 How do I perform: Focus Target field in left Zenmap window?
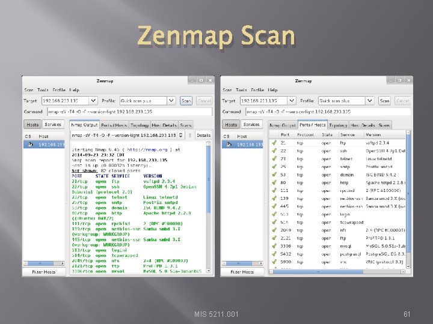point(66,101)
